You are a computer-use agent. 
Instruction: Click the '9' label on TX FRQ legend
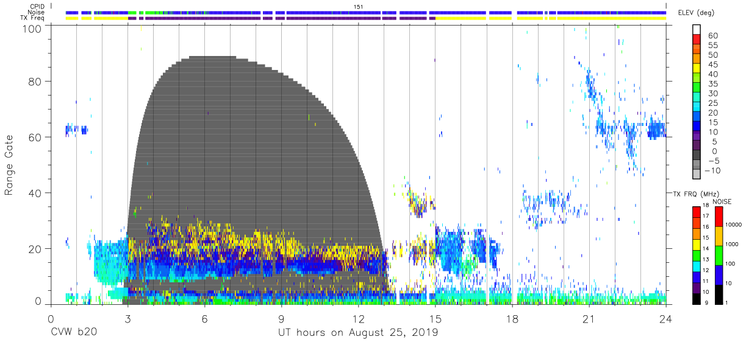[x=705, y=303]
